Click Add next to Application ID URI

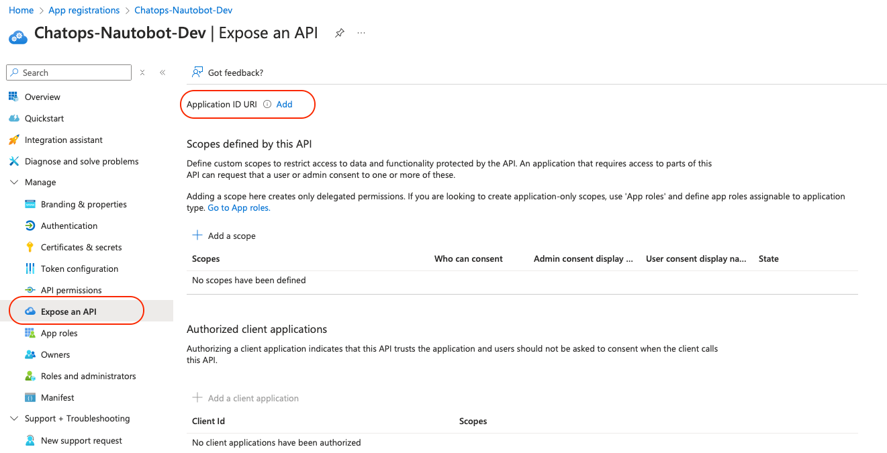click(x=285, y=104)
